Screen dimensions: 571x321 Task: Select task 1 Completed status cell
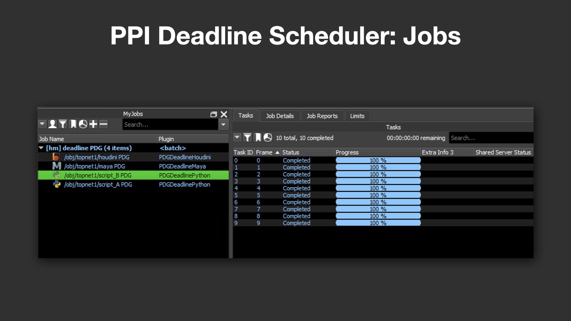[x=297, y=167]
